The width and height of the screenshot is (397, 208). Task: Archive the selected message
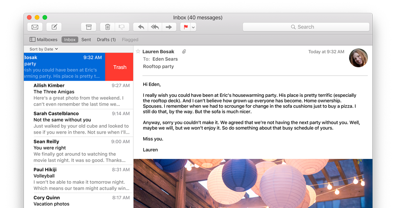tap(89, 27)
